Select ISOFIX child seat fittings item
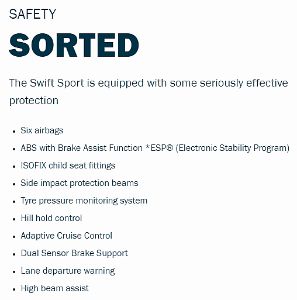The height and width of the screenshot is (300, 297). [x=68, y=165]
